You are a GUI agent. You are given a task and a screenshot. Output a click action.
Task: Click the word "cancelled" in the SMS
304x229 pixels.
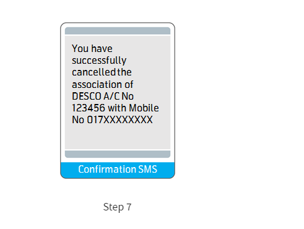pyautogui.click(x=93, y=72)
